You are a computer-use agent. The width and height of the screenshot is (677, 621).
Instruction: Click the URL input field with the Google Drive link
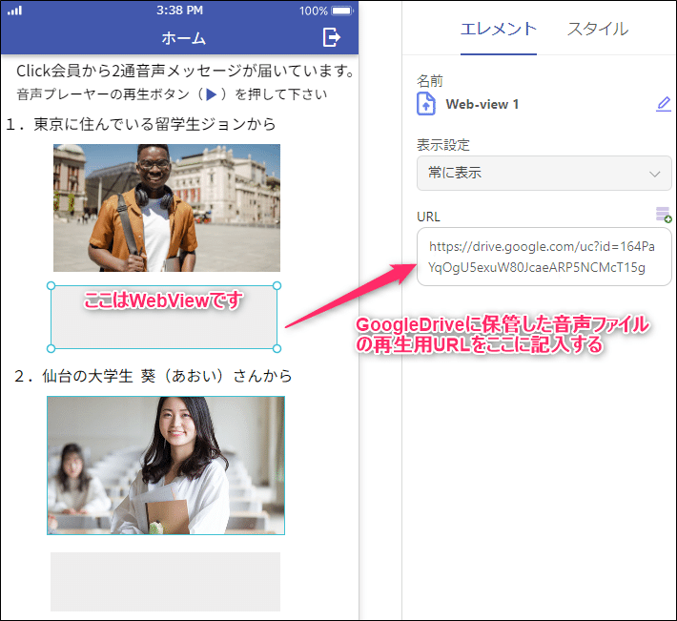544,257
